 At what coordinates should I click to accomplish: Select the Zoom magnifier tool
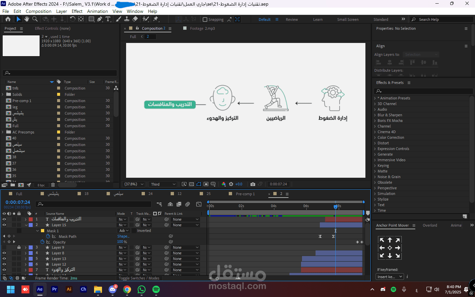[x=35, y=19]
